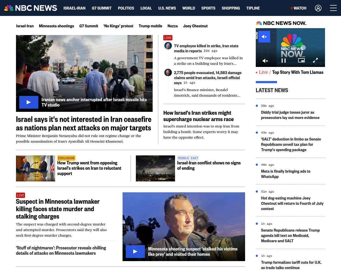341x272 pixels.
Task: Select the Minnesota shootings trending topic
Action: 56,26
